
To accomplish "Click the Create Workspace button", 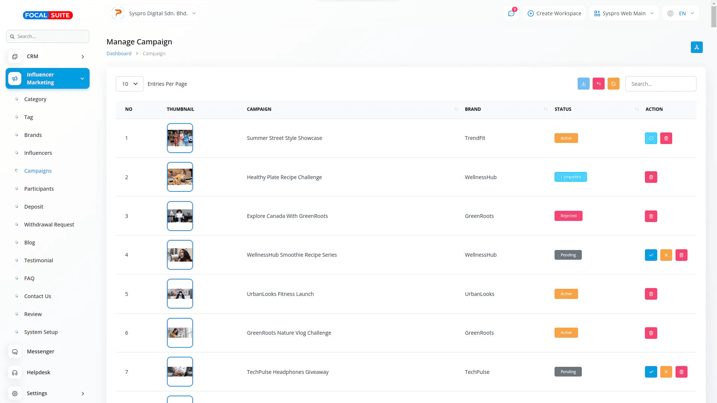I will 554,13.
